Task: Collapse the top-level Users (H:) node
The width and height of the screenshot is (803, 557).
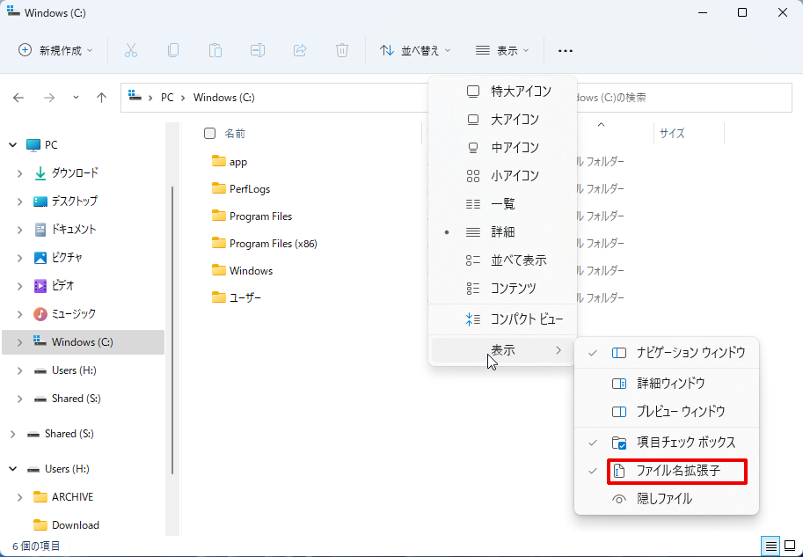Action: click(13, 469)
